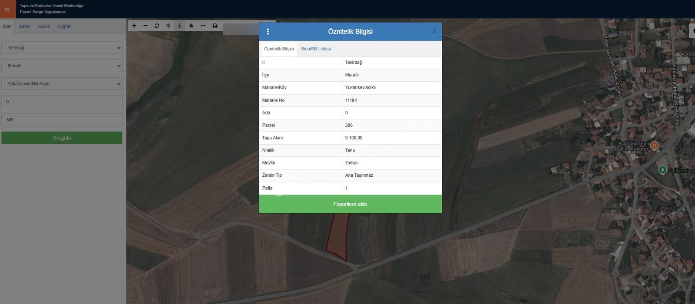Screen dimensions: 695x304
Task: Click the Parsel input field containing 386
Action: click(x=62, y=120)
